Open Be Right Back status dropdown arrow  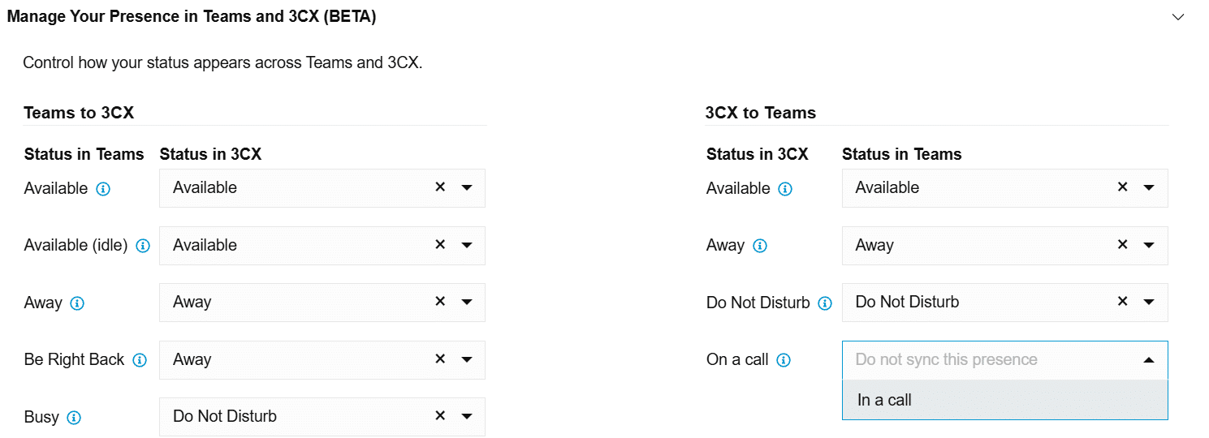467,359
